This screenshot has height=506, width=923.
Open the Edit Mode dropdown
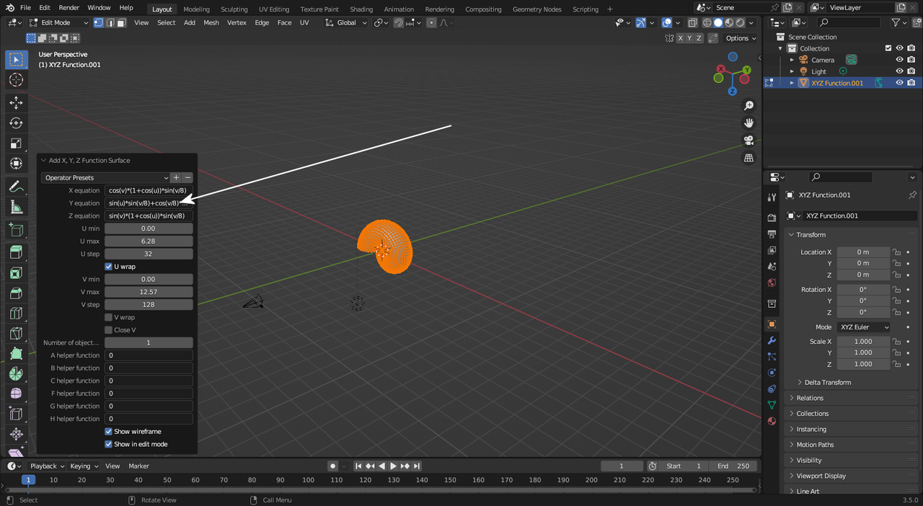click(58, 22)
